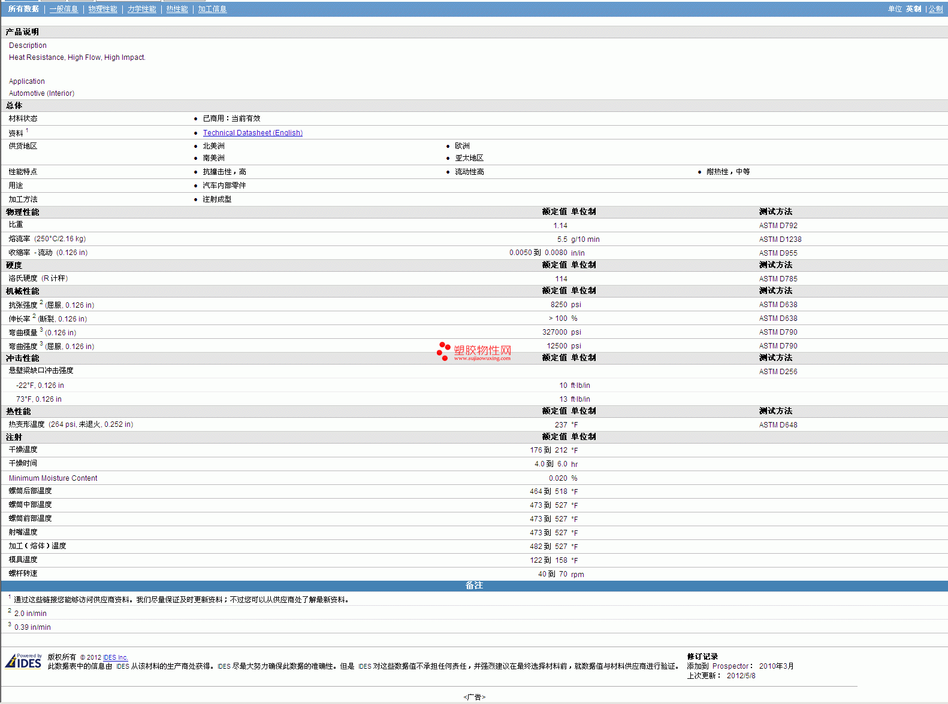This screenshot has height=704, width=948.
Task: Select the 洛氏硬度 value 114
Action: 561,279
